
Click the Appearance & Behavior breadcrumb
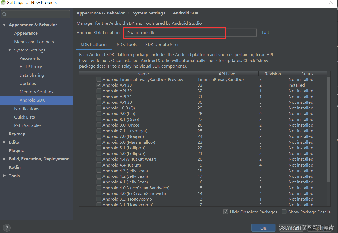pos(101,13)
